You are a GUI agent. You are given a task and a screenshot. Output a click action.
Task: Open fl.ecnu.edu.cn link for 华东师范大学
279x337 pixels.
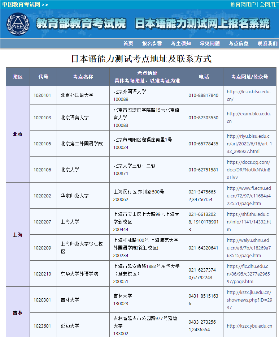point(249,196)
